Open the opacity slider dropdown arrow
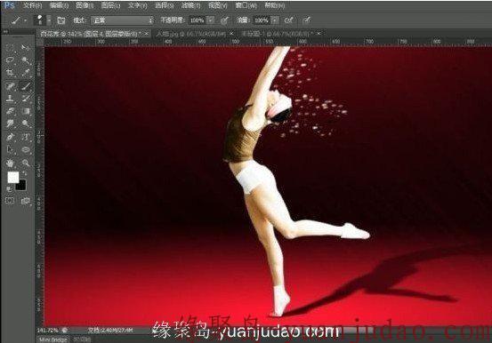492x343 pixels. [x=211, y=20]
